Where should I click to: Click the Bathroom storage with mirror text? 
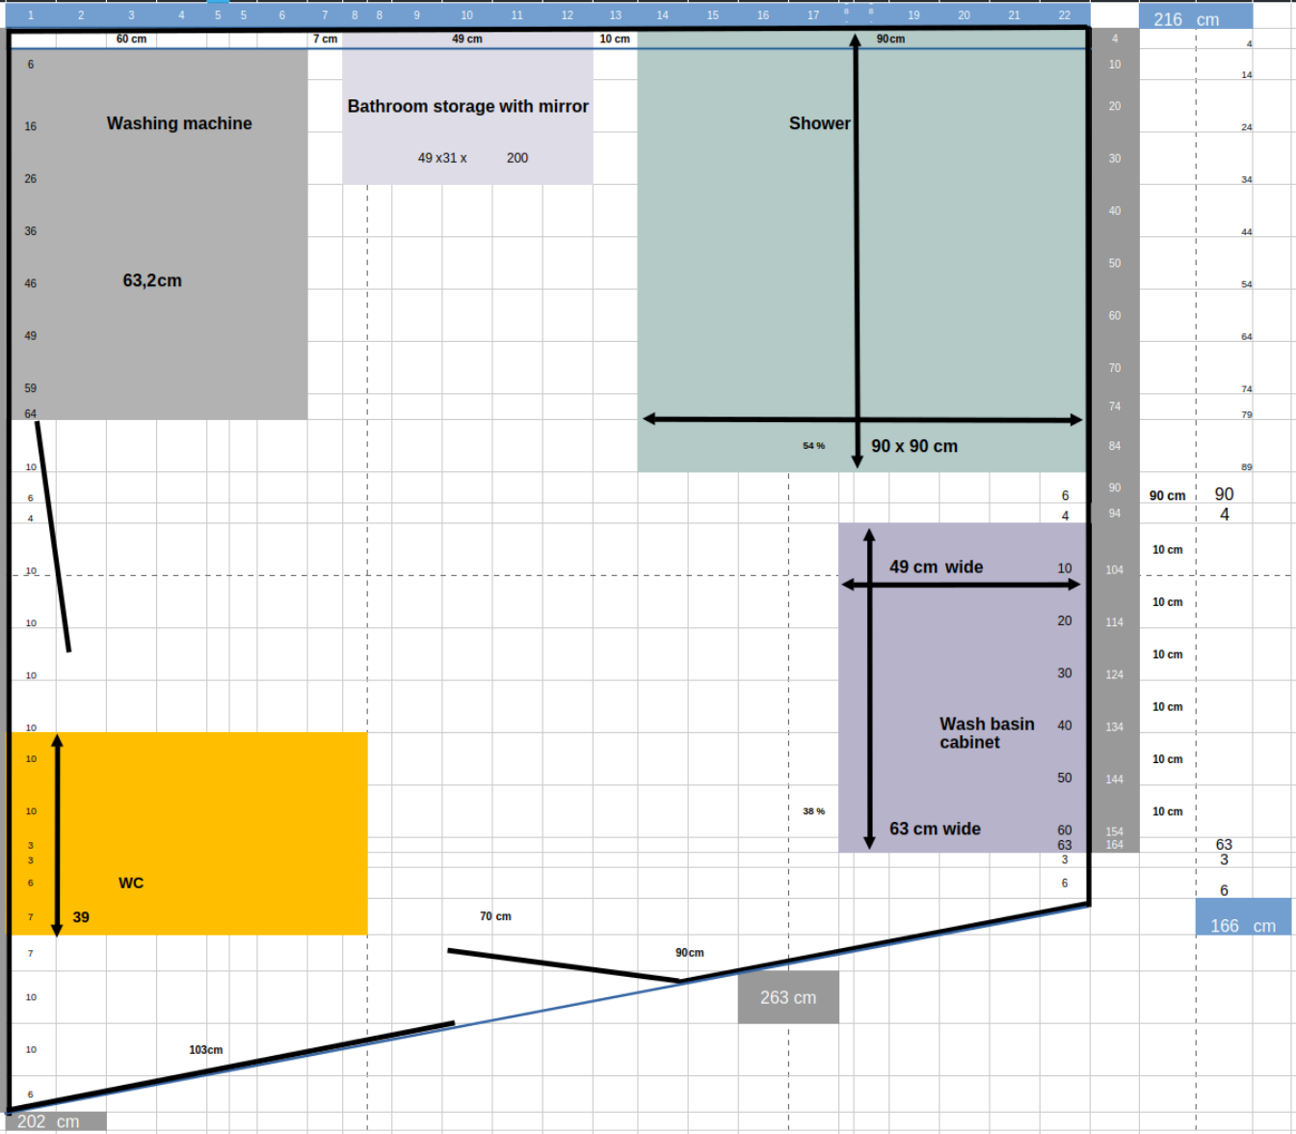(467, 106)
